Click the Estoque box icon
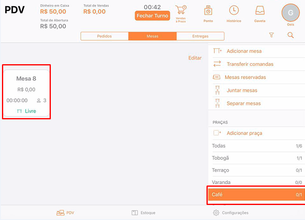 point(135,213)
